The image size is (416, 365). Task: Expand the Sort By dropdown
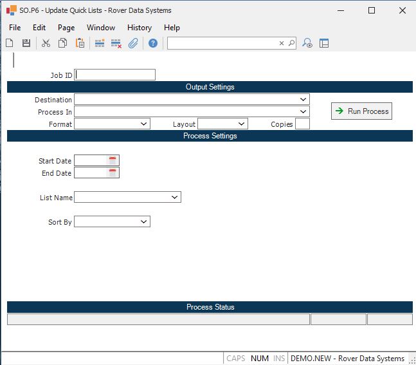pos(143,222)
